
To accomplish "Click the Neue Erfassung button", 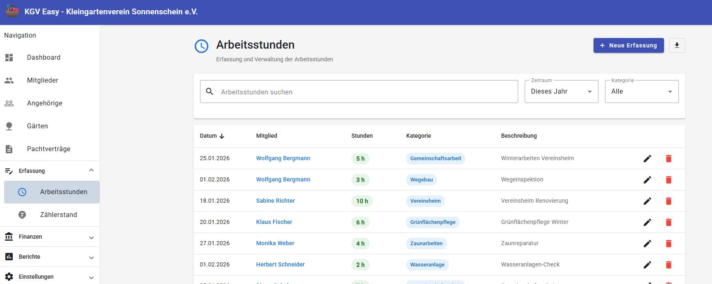I will pyautogui.click(x=628, y=45).
